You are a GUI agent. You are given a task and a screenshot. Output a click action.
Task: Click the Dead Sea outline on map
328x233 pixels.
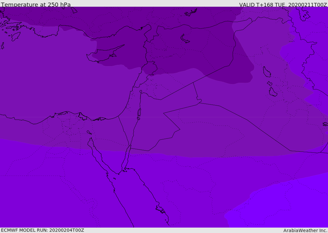pyautogui.click(x=139, y=113)
